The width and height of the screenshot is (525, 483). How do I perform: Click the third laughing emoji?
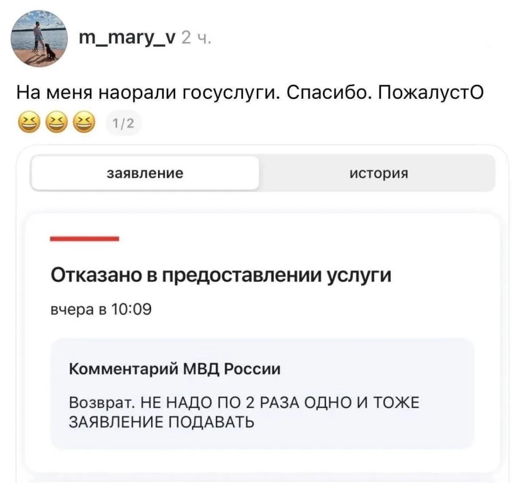pos(84,122)
